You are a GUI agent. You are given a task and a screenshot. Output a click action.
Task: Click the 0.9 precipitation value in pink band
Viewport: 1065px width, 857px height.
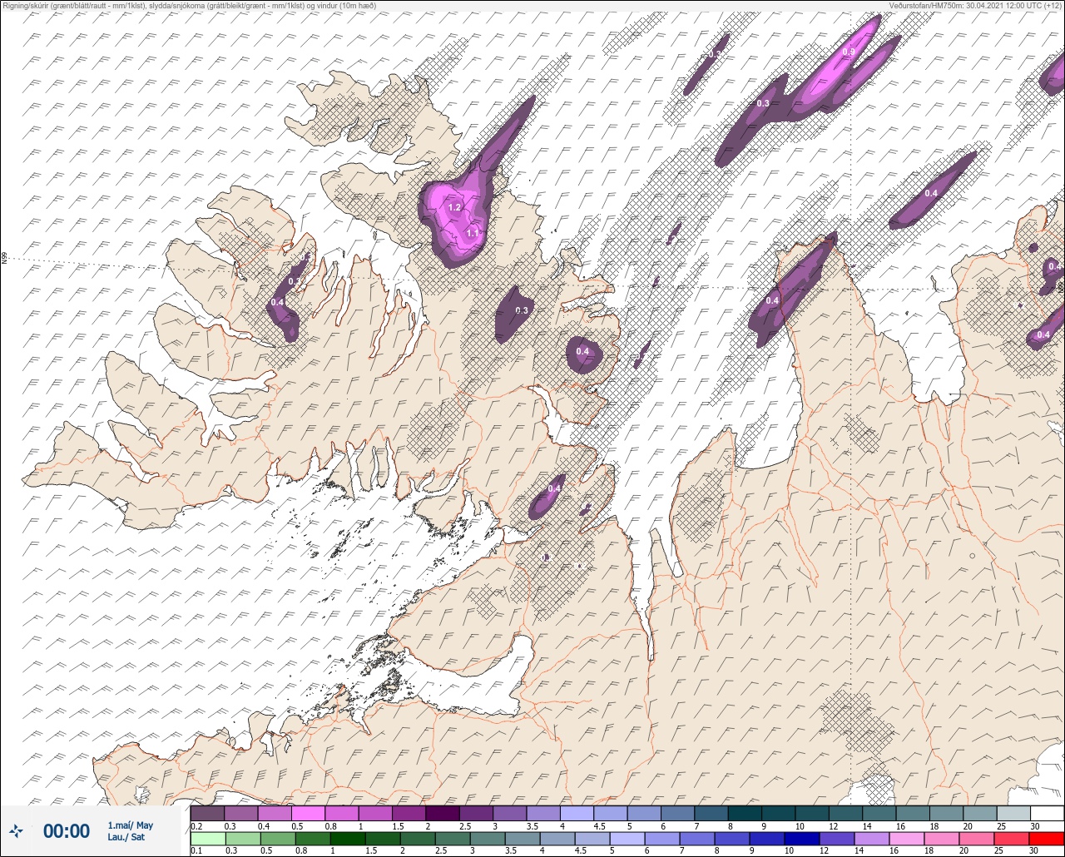click(849, 52)
